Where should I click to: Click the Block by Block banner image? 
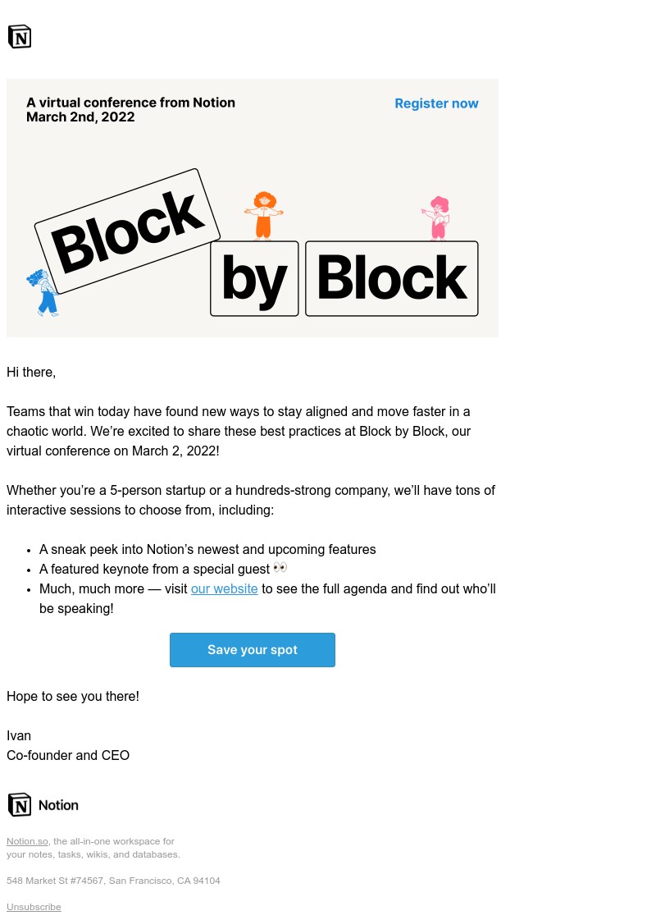point(252,207)
